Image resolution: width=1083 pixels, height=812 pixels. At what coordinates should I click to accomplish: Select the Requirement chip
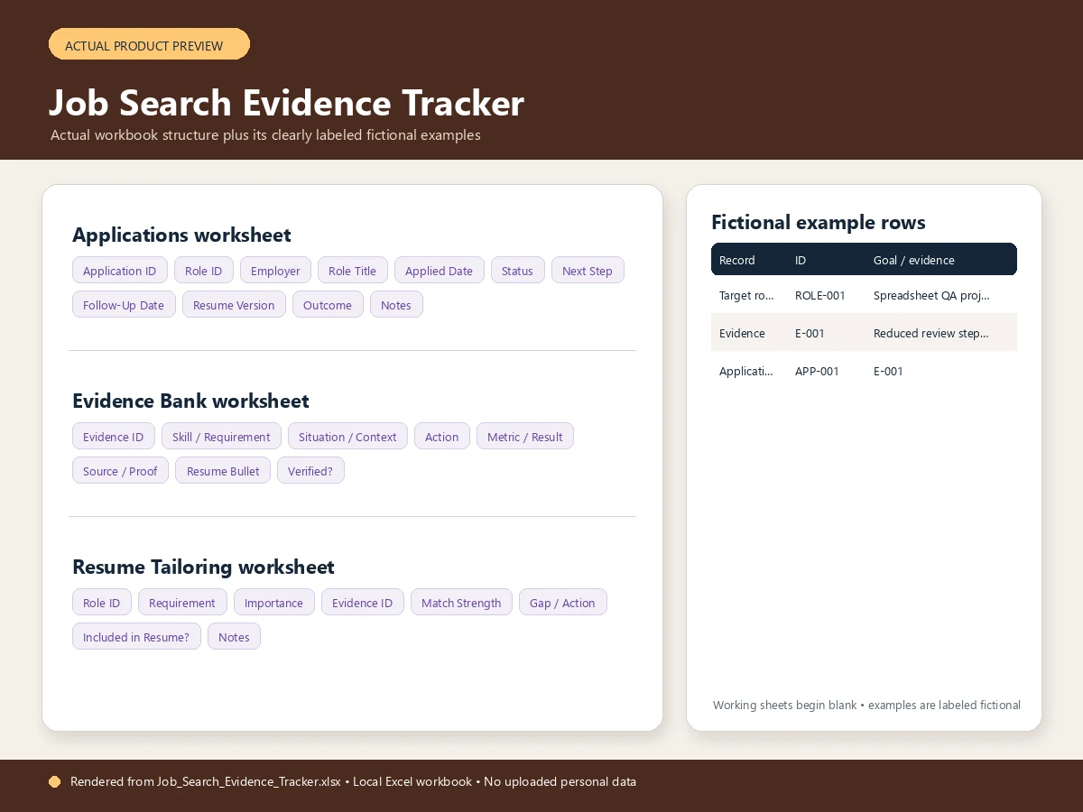click(x=182, y=603)
